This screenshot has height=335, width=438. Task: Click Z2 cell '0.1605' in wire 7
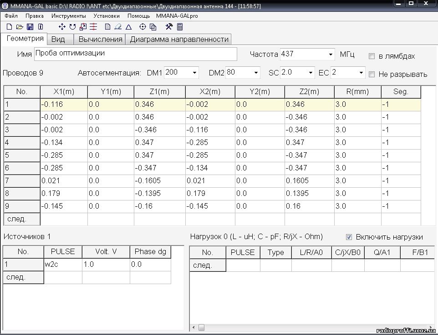[310, 181]
